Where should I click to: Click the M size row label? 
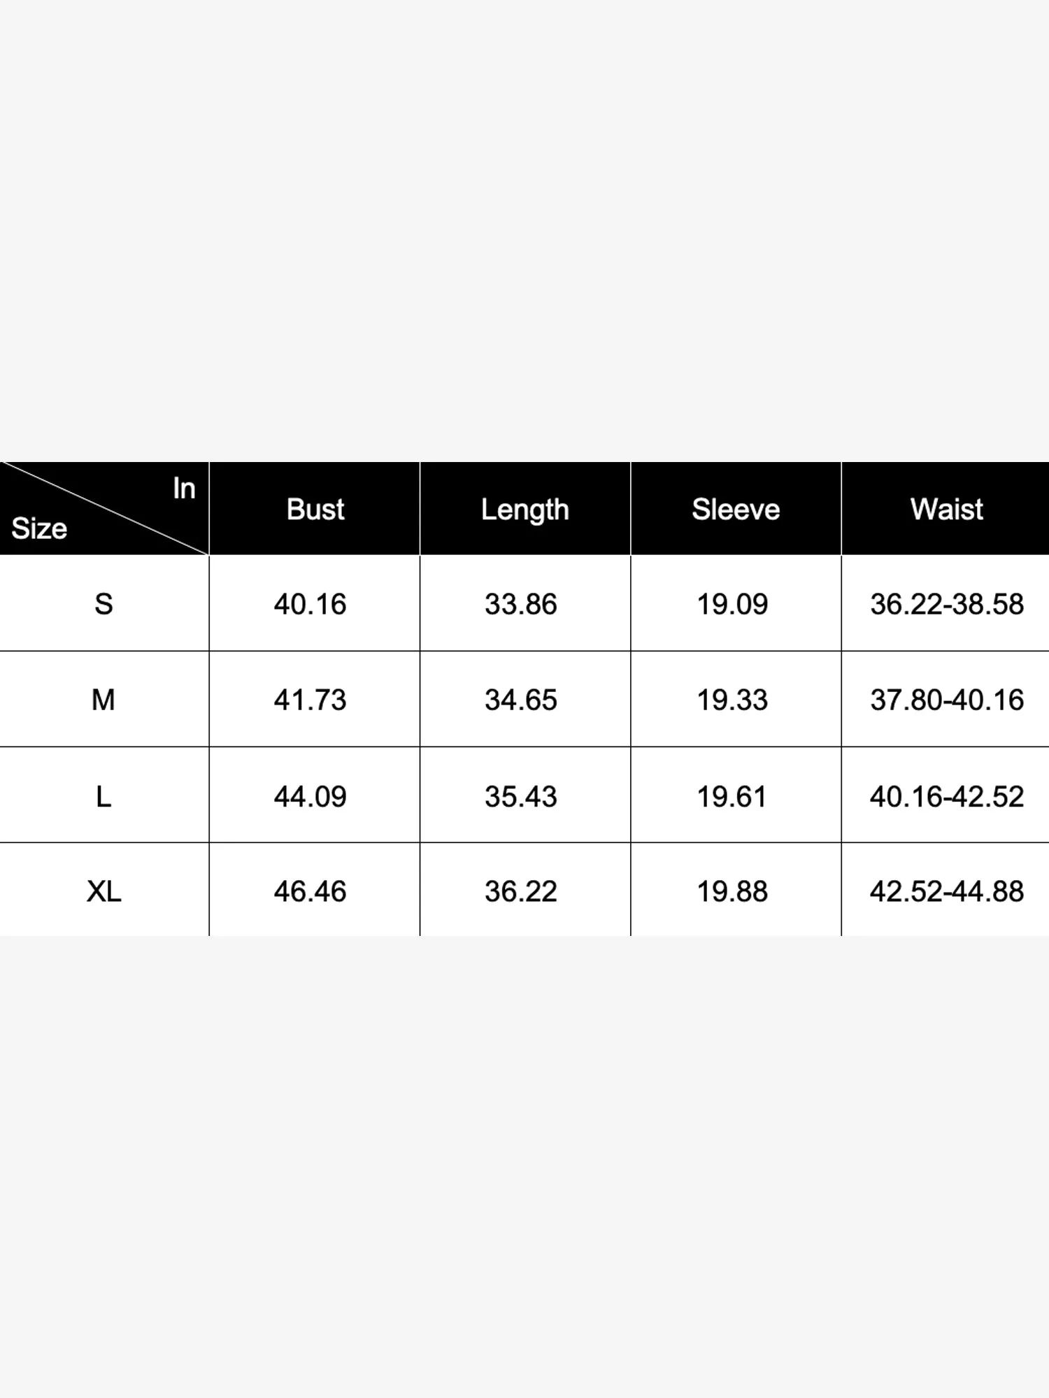pos(104,700)
